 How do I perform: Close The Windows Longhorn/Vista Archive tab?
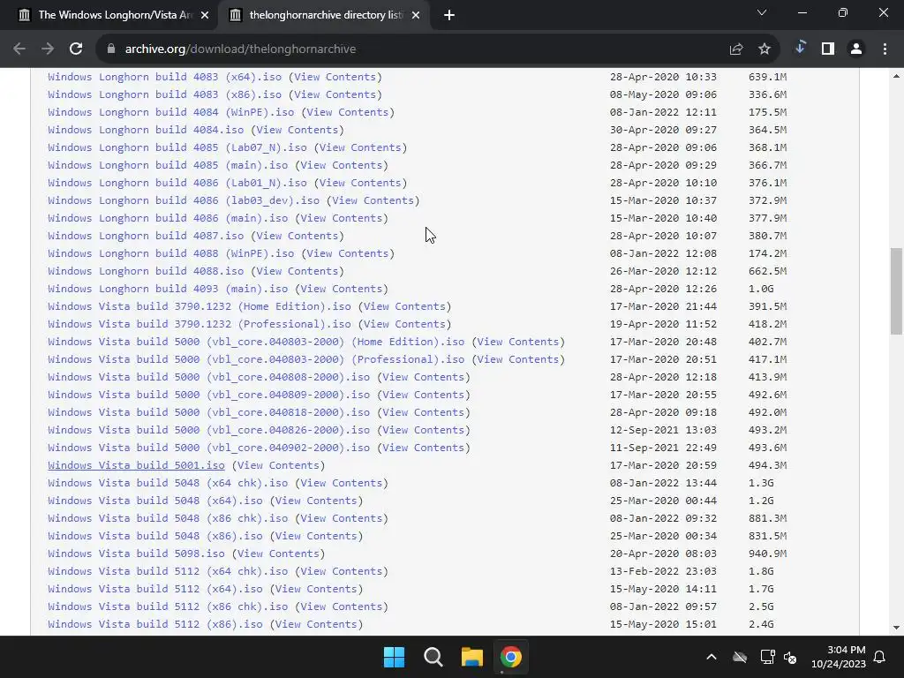coord(205,15)
